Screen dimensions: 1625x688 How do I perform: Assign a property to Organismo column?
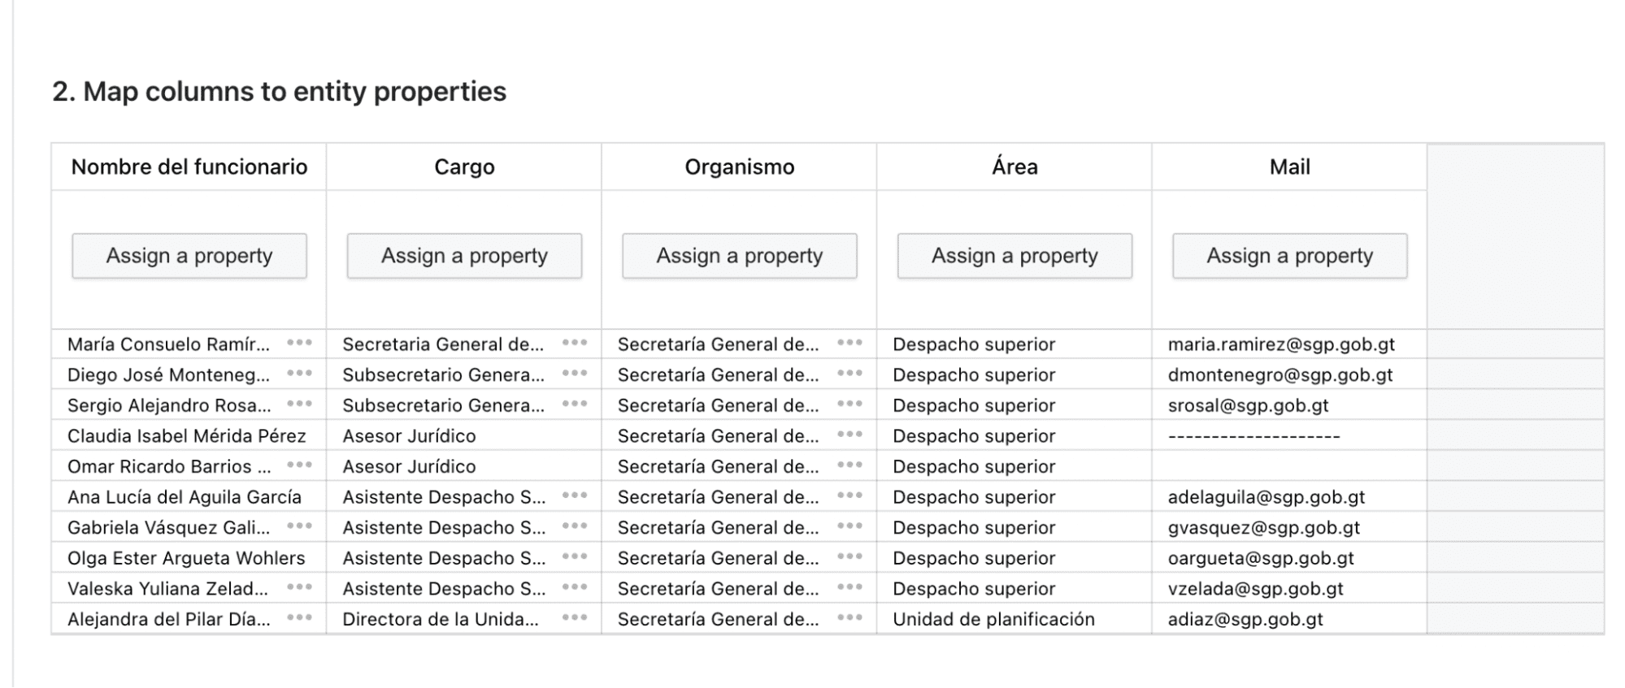click(740, 256)
